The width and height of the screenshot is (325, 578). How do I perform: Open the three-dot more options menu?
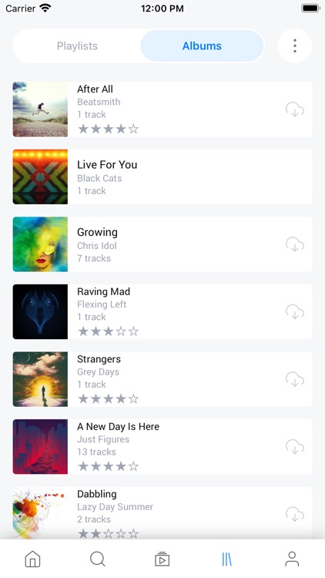[x=295, y=45]
